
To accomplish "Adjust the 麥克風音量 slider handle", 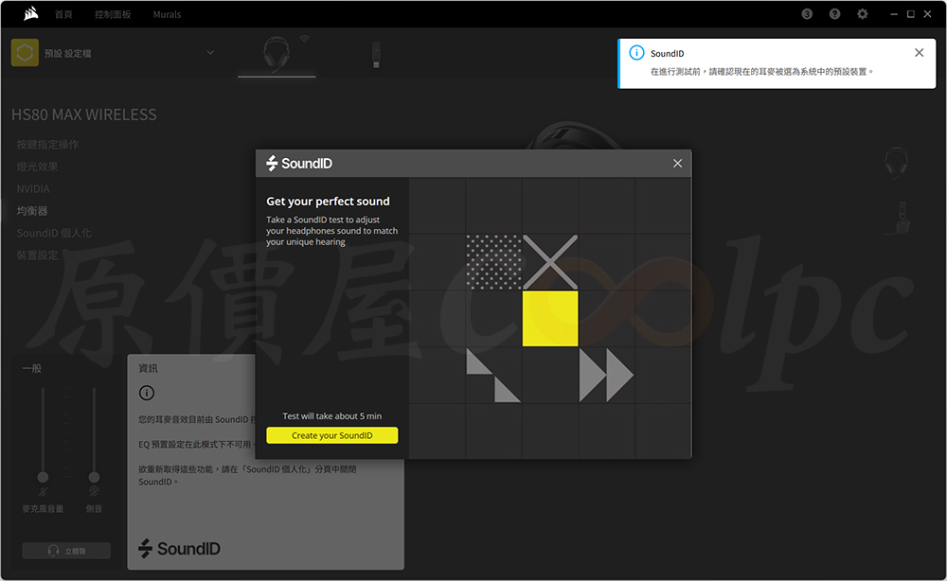I will (x=43, y=477).
